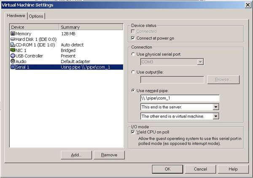The height and width of the screenshot is (178, 253).
Task: Click the Add... button
Action: coord(76,155)
